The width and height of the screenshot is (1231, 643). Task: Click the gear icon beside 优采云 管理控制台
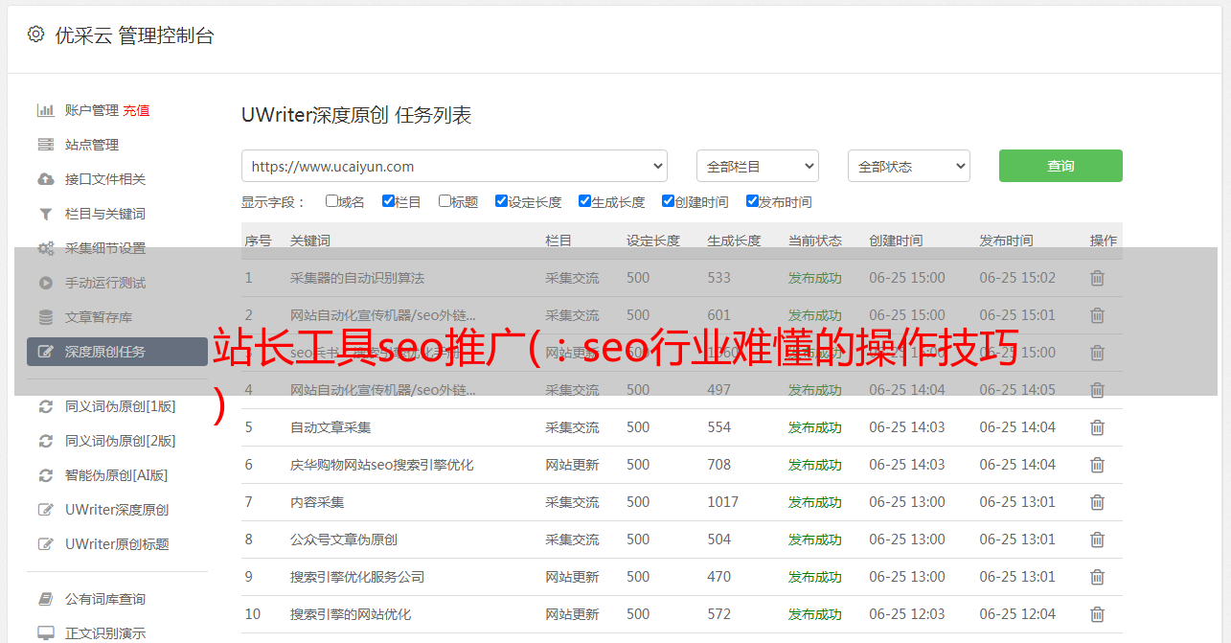(x=35, y=34)
